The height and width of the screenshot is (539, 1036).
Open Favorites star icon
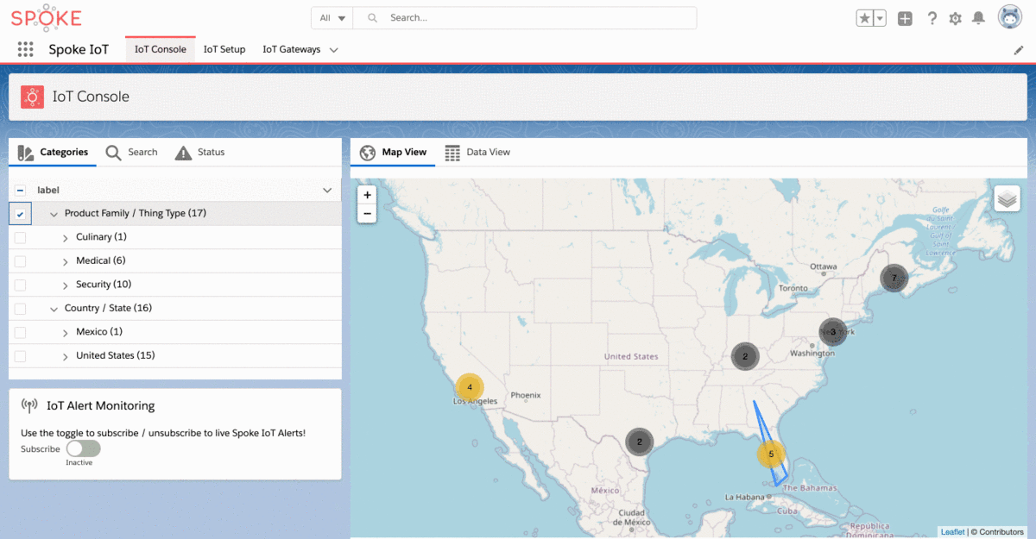(865, 18)
